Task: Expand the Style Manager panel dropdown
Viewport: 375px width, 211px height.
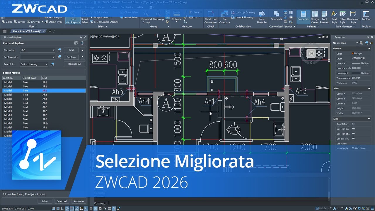Action: [x=345, y=26]
